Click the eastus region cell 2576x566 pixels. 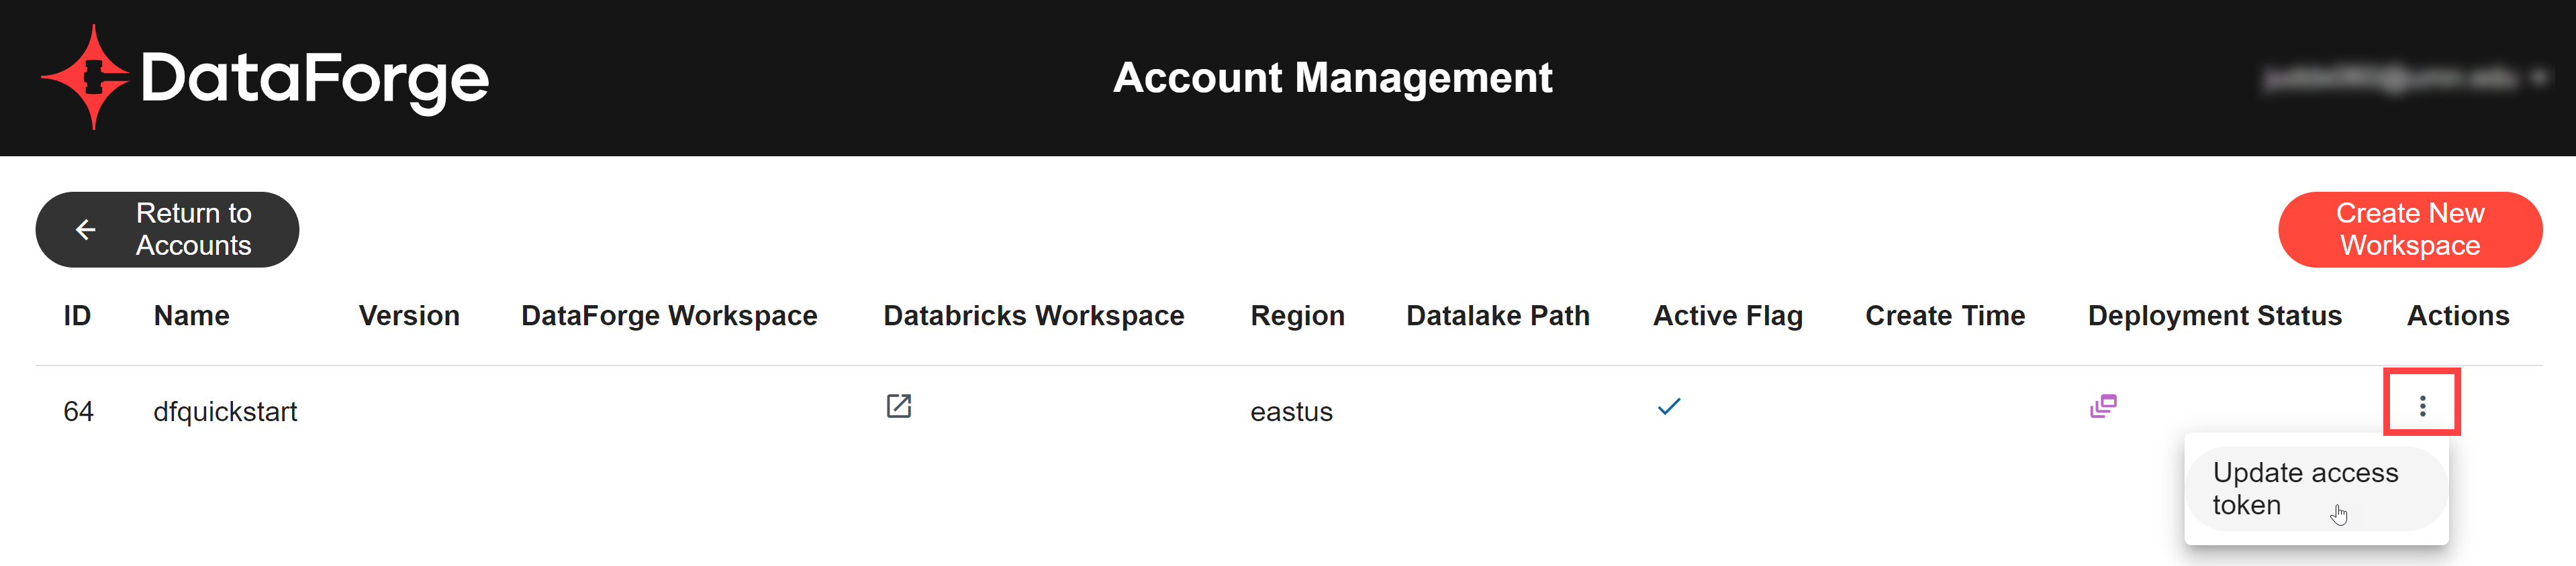click(x=1291, y=411)
